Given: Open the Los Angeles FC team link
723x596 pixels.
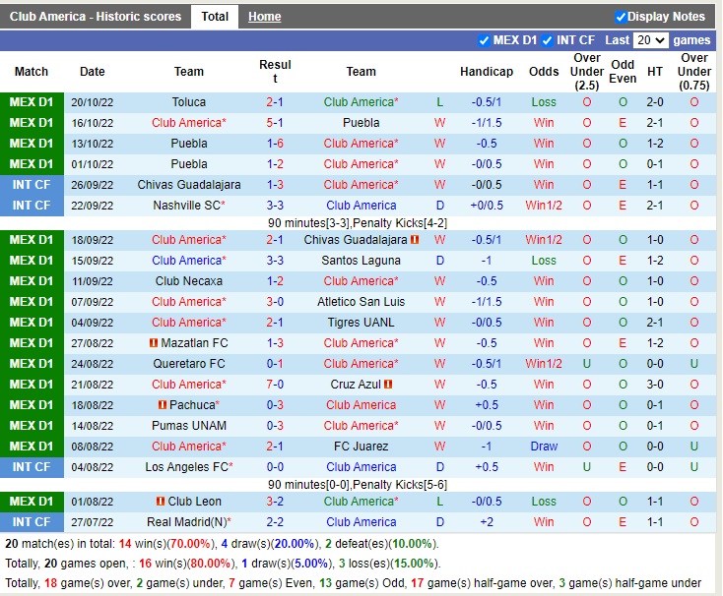Looking at the screenshot, I should click(188, 467).
